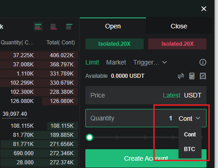Image resolution: width=218 pixels, height=168 pixels.
Task: Select the 330.679K total cell
Action: 62,83
